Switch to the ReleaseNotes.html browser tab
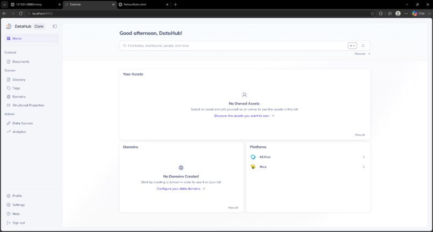 (x=143, y=4)
